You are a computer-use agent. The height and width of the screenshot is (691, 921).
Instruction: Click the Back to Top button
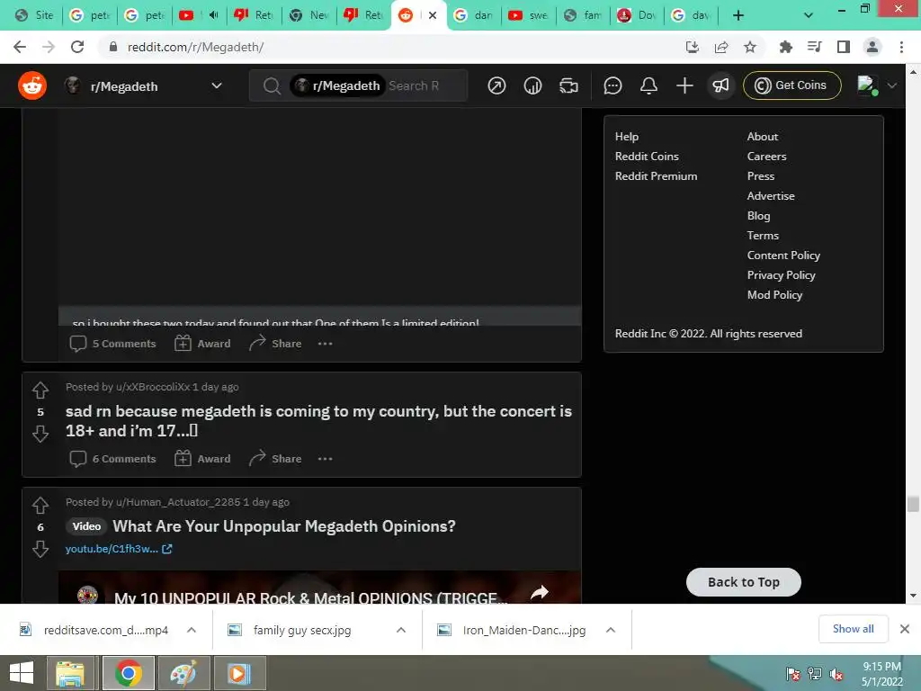tap(744, 582)
